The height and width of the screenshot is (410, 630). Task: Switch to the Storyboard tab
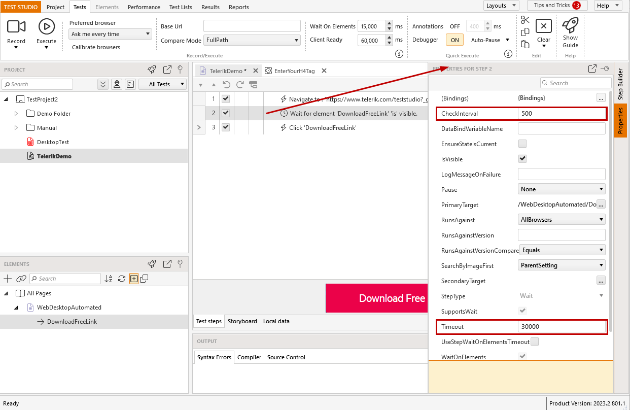tap(242, 321)
